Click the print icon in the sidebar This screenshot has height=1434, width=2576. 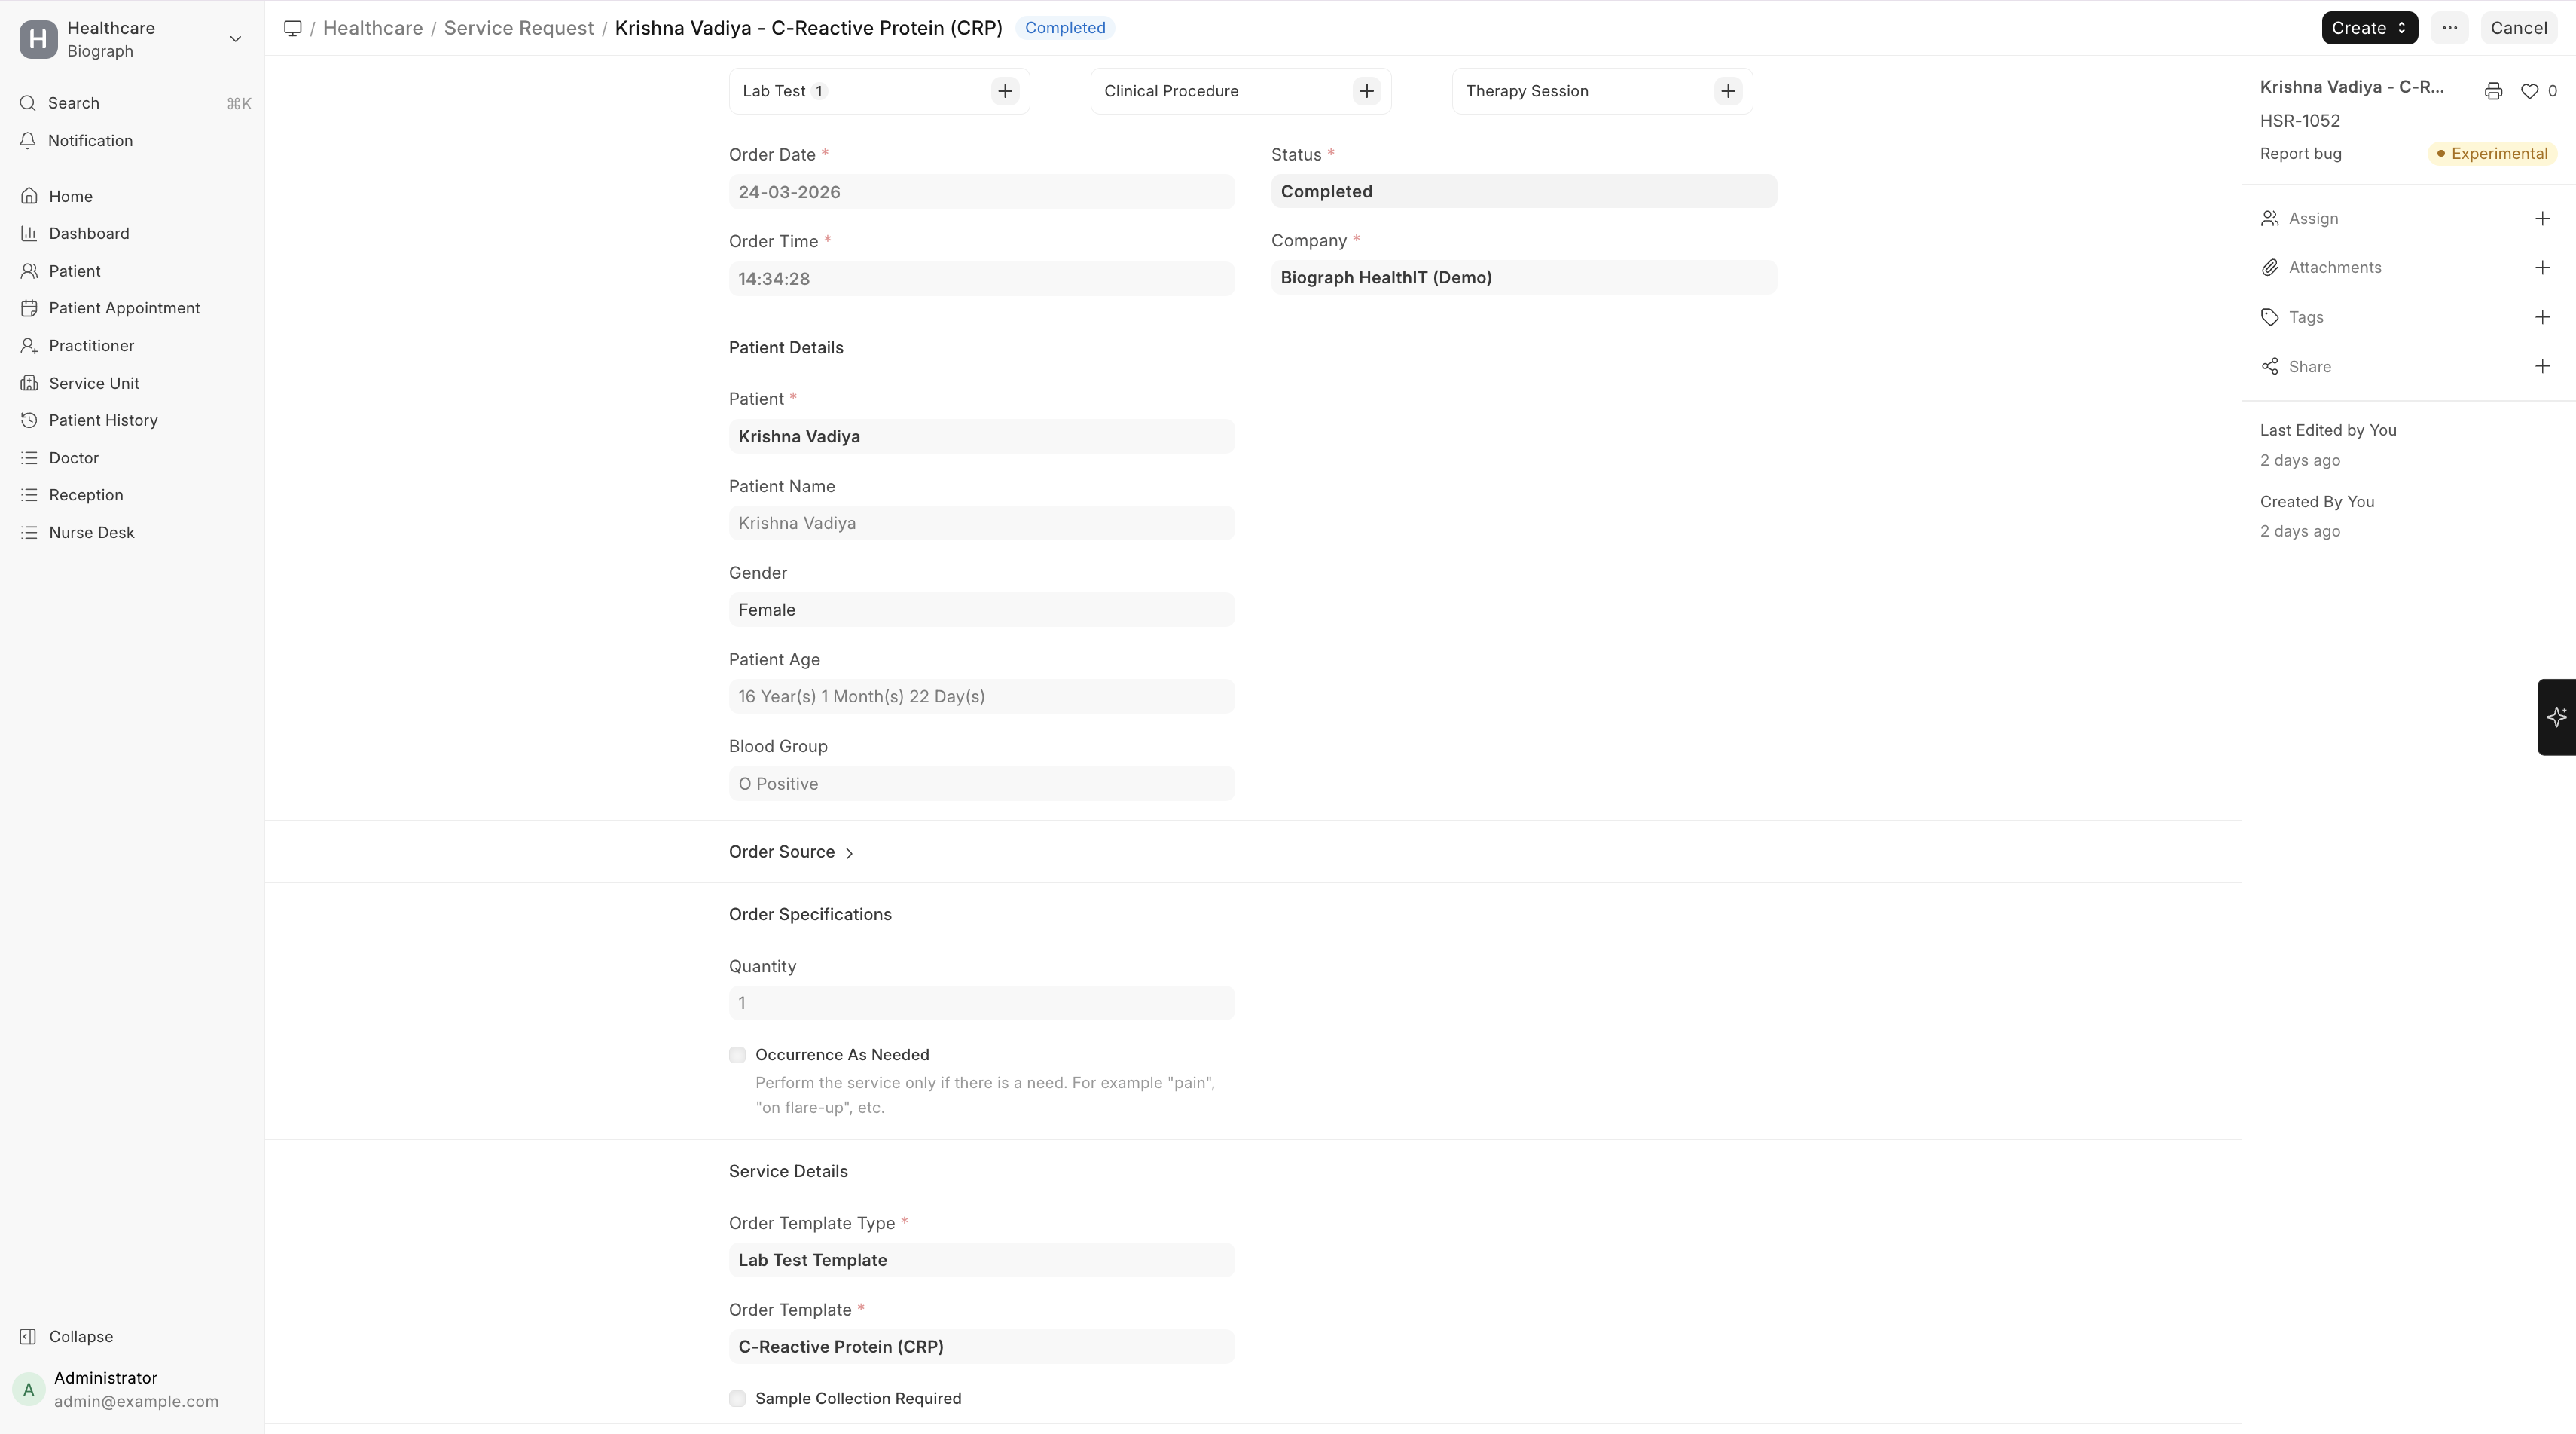click(2493, 91)
